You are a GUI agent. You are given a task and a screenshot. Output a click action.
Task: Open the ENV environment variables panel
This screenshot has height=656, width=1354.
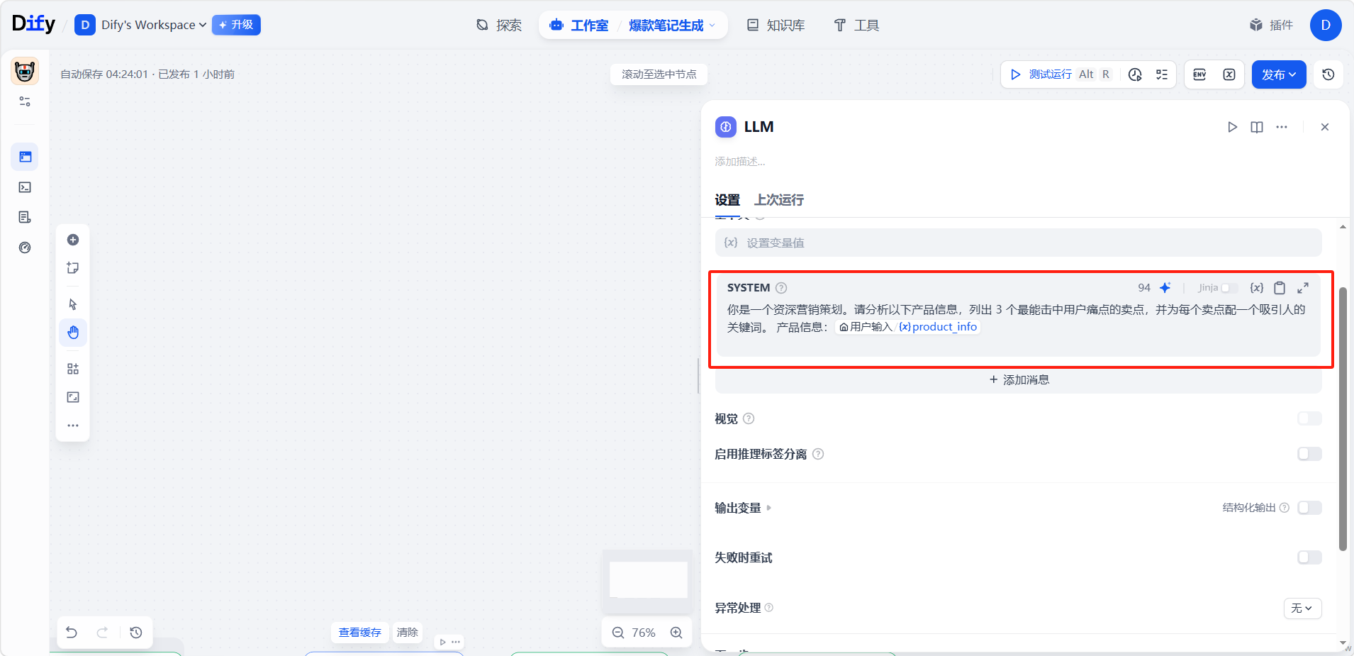1199,74
